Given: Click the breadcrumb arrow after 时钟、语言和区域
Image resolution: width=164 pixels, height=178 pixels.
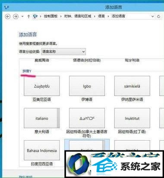Looking at the screenshot, I should (x=95, y=16).
